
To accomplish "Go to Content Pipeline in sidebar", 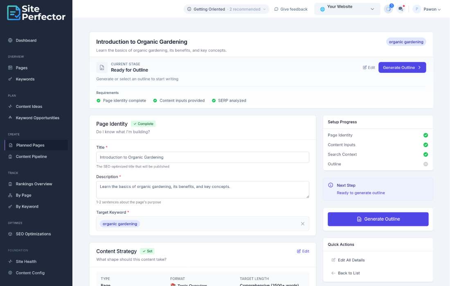I will (x=31, y=156).
